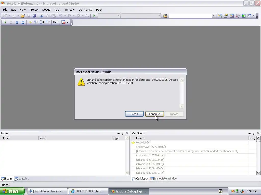Click the Value column header in Locals
The width and height of the screenshot is (261, 195).
click(x=75, y=138)
